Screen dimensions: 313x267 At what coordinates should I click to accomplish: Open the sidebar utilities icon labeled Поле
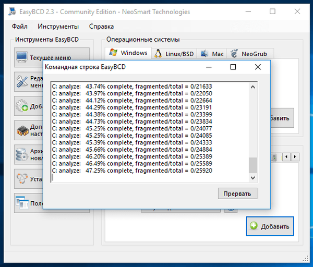(x=22, y=202)
